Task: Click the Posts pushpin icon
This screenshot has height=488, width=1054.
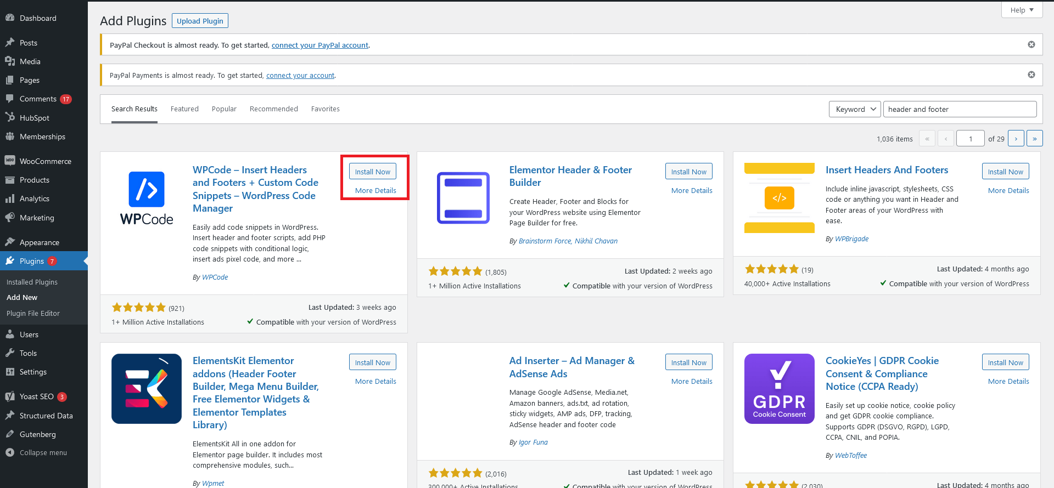Action: click(x=10, y=43)
